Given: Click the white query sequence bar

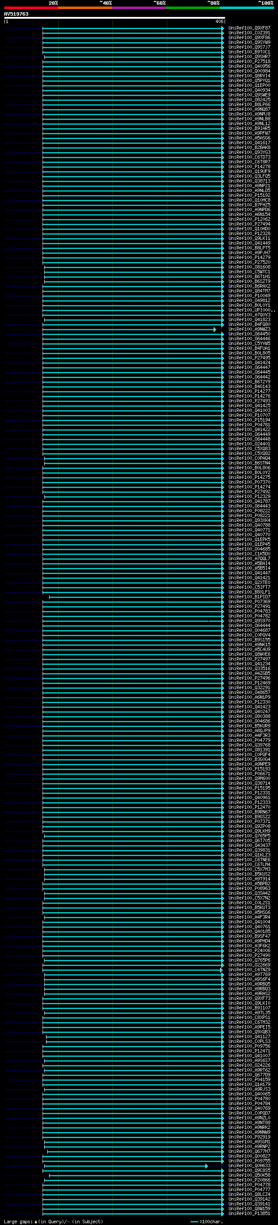Looking at the screenshot, I should point(114,17).
